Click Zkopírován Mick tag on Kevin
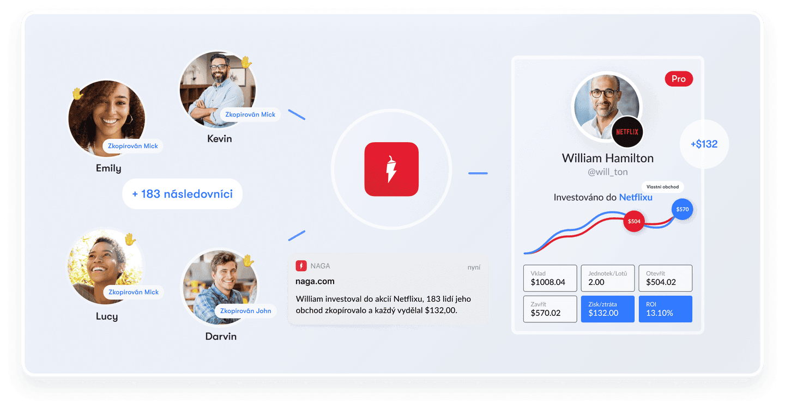This screenshot has width=785, height=409. point(250,114)
